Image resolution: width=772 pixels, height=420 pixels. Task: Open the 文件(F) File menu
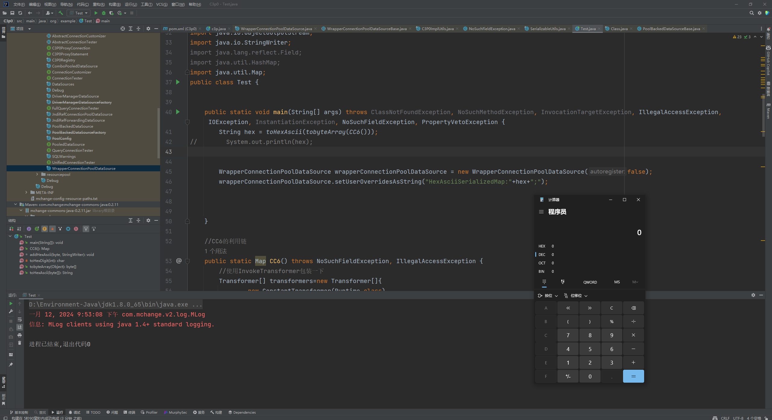[19, 4]
